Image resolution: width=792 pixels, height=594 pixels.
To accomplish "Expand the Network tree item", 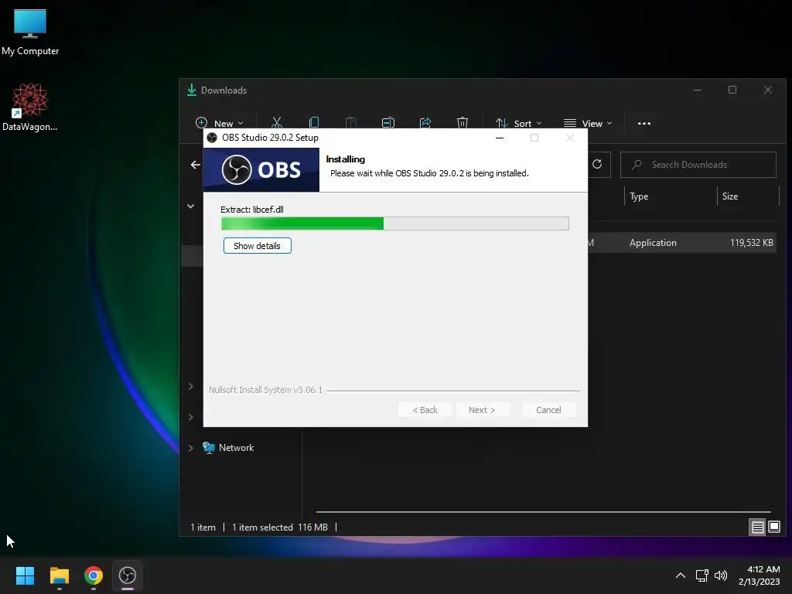I will coord(191,448).
